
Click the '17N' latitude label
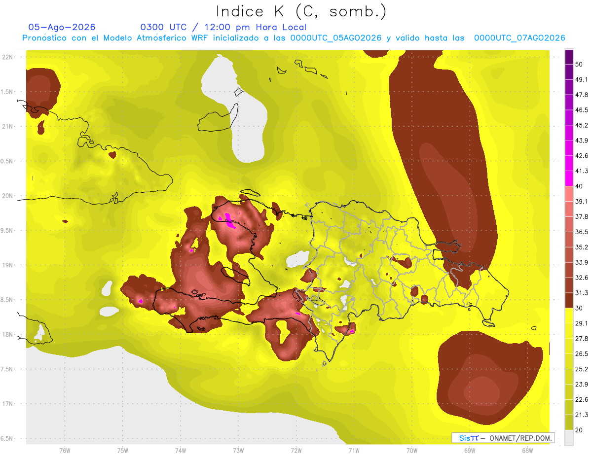pyautogui.click(x=8, y=404)
